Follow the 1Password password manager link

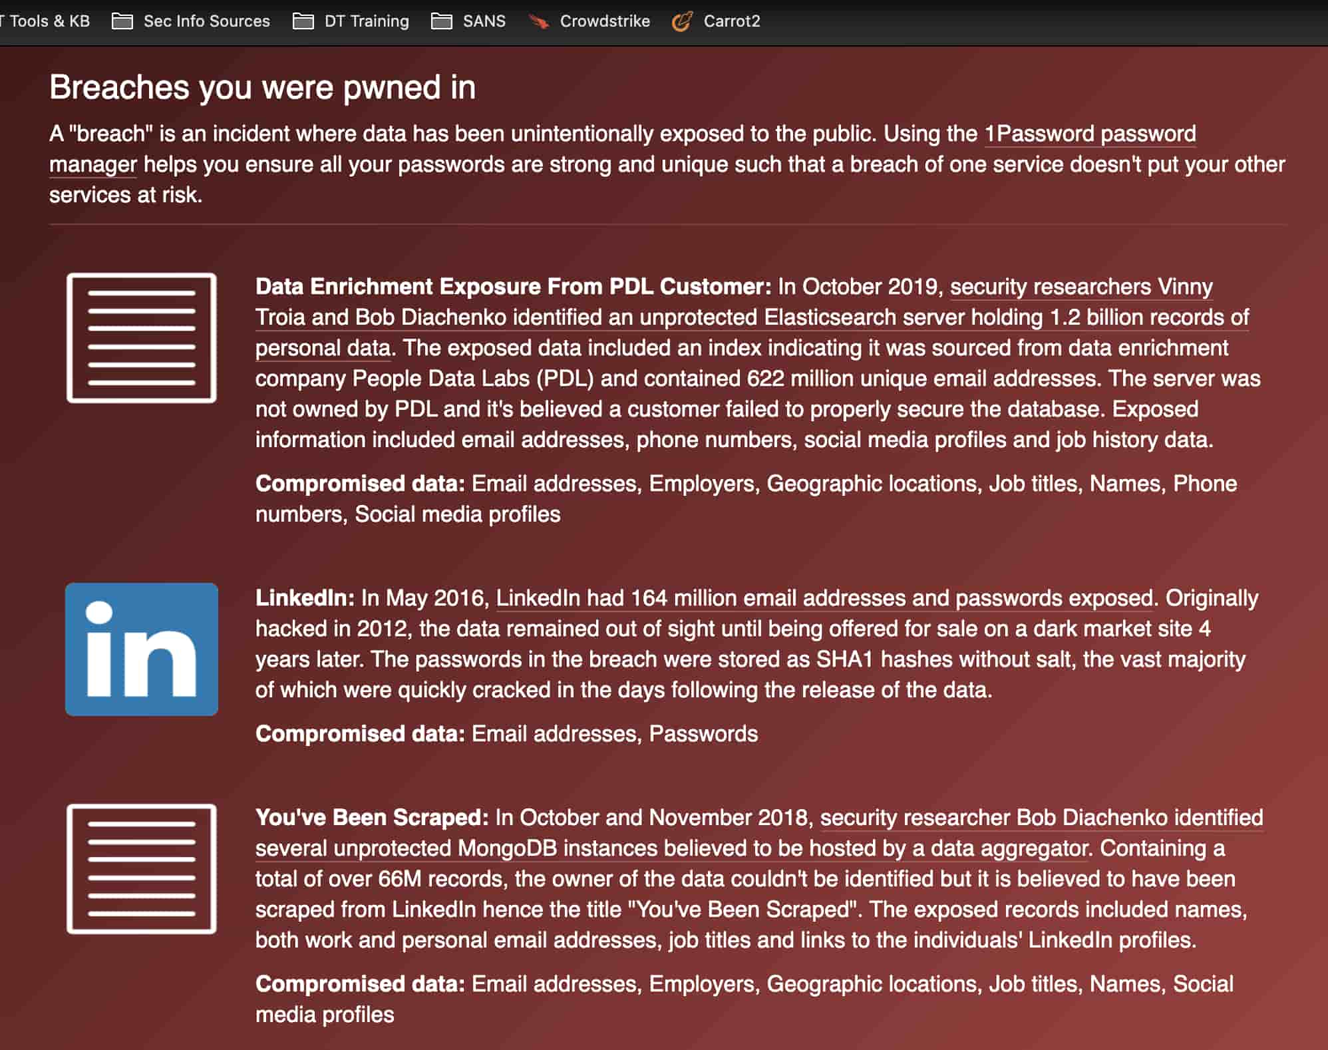click(1089, 134)
